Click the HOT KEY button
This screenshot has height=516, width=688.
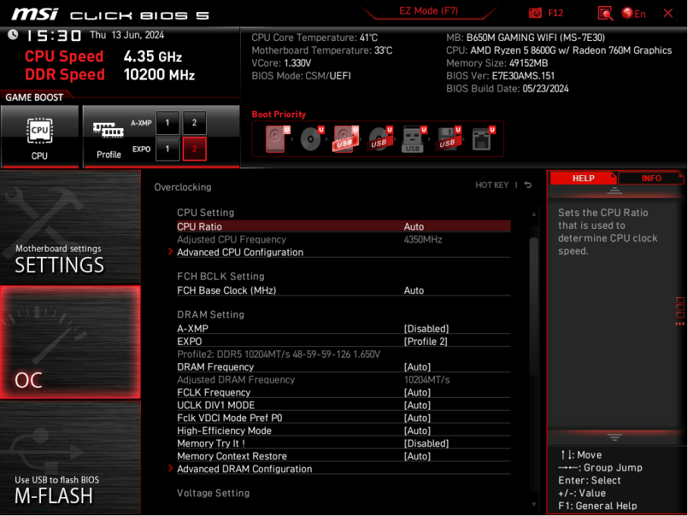click(492, 185)
